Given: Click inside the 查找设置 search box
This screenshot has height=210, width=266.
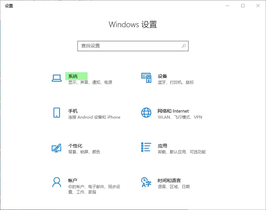Looking at the screenshot, I should point(129,46).
